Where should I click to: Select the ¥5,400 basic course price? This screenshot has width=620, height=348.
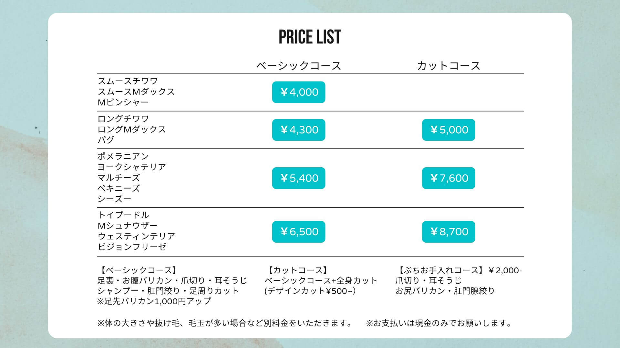point(299,178)
